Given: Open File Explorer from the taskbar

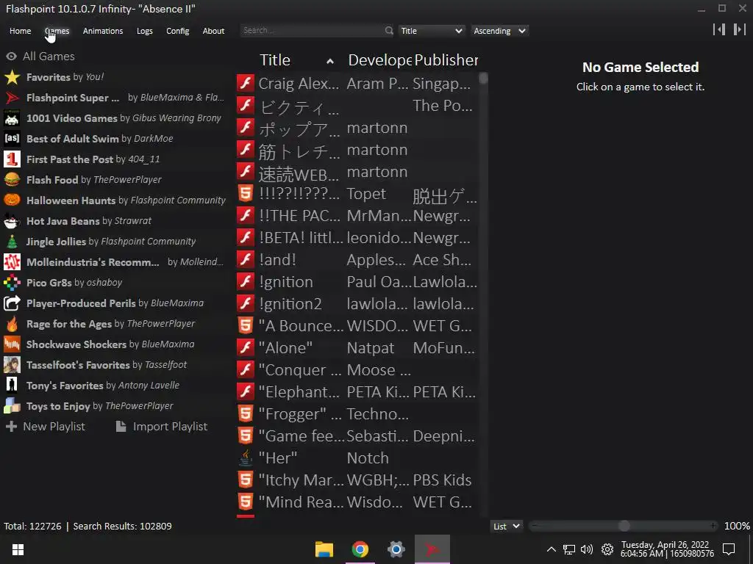Looking at the screenshot, I should 324,549.
